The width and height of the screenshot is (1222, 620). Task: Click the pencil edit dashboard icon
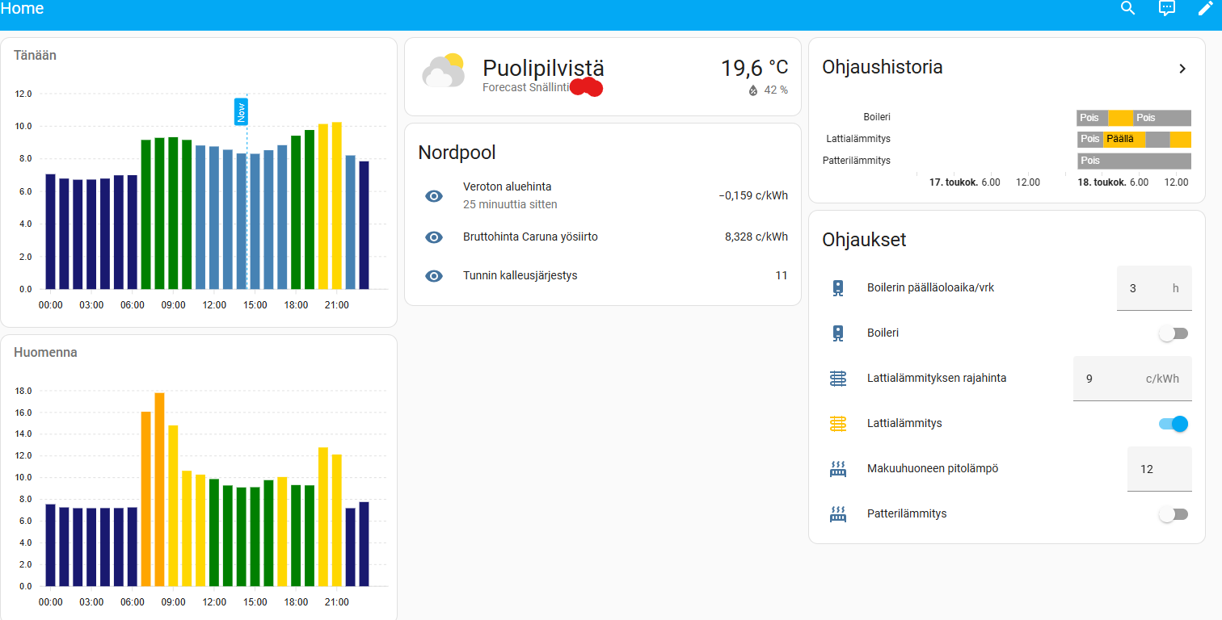click(x=1205, y=9)
